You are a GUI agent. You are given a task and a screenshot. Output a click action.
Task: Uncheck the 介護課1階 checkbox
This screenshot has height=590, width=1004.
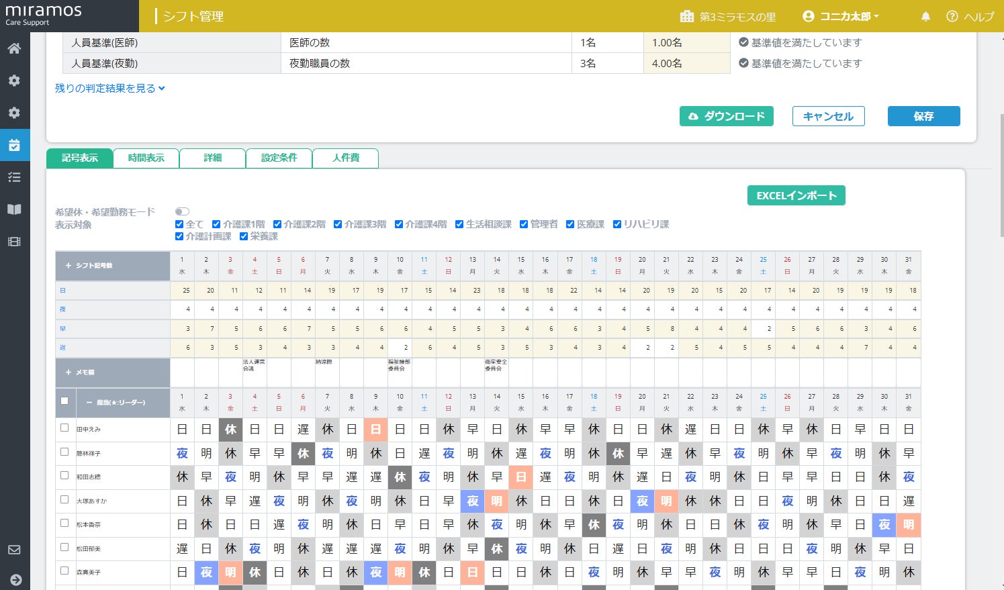pyautogui.click(x=216, y=224)
